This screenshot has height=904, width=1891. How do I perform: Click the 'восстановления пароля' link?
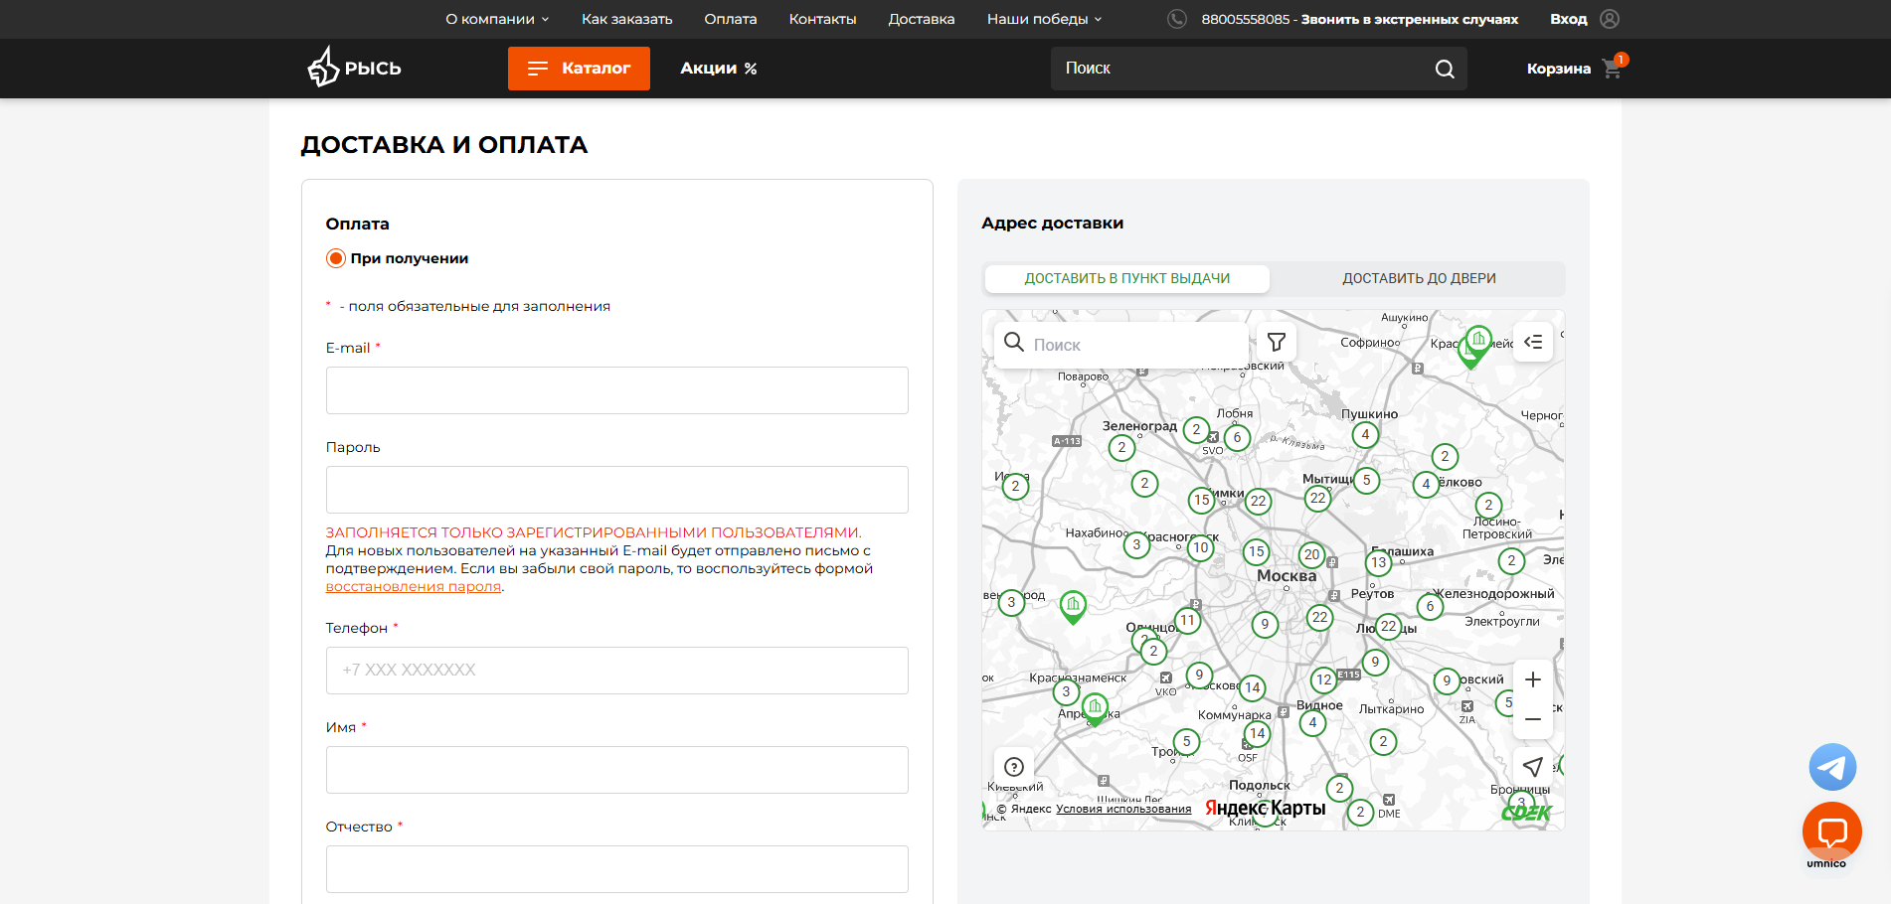tap(413, 587)
